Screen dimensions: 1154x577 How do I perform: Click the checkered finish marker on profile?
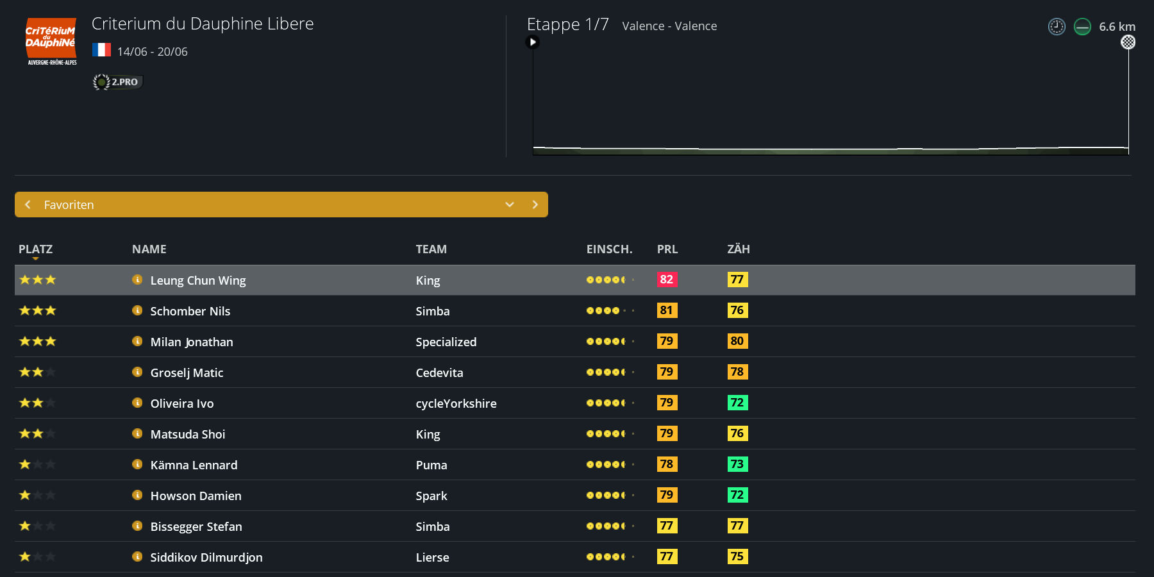pos(1128,42)
